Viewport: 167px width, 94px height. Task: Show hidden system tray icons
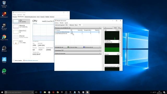click(151, 92)
